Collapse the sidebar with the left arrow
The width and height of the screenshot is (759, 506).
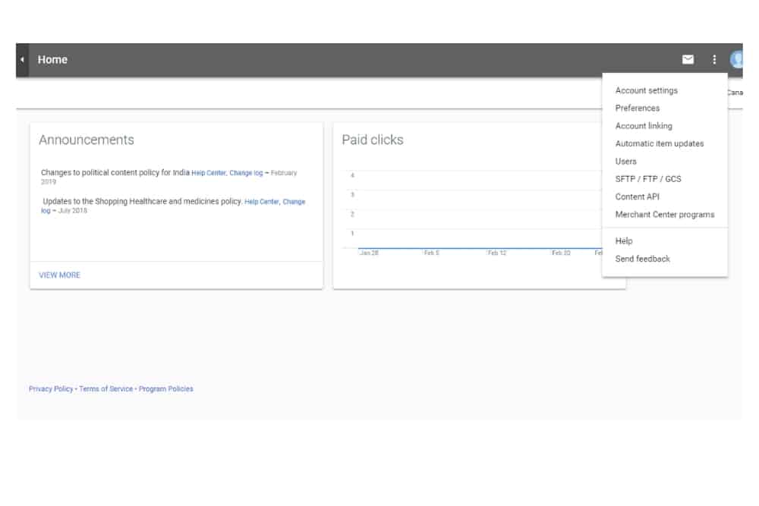pos(21,58)
